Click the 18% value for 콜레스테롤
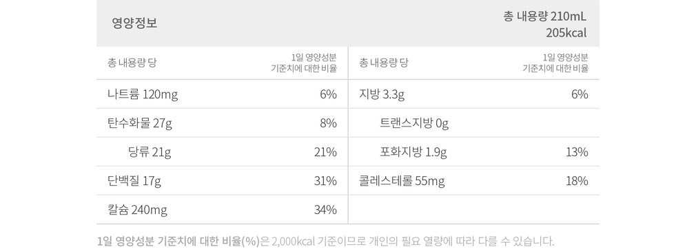 click(x=577, y=181)
